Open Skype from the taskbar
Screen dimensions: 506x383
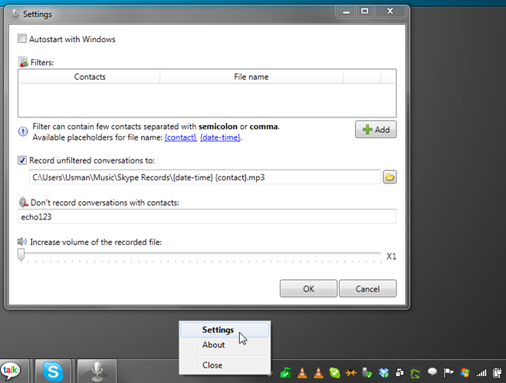pos(53,371)
